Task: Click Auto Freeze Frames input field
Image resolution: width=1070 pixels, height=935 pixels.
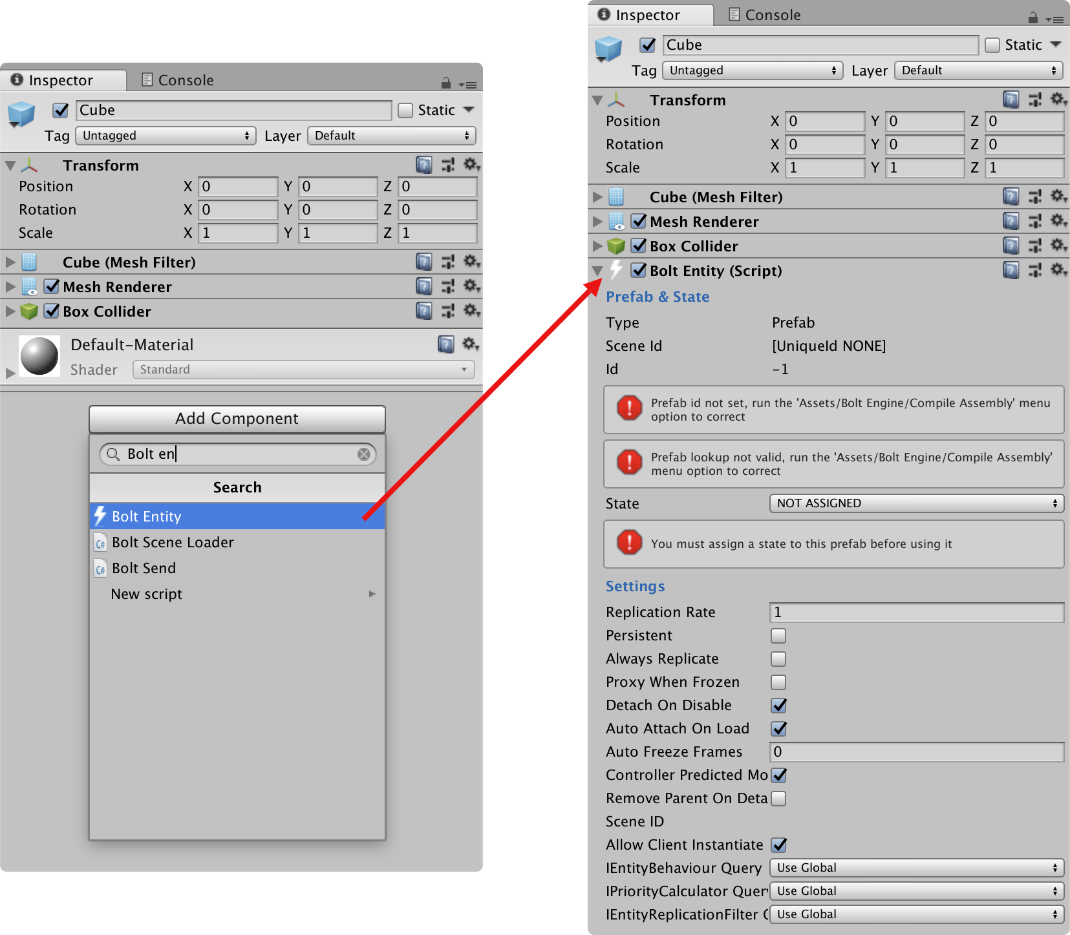Action: [x=917, y=752]
